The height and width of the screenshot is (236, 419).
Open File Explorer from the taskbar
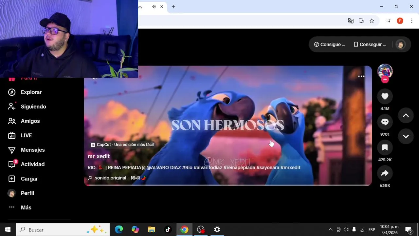tap(152, 229)
